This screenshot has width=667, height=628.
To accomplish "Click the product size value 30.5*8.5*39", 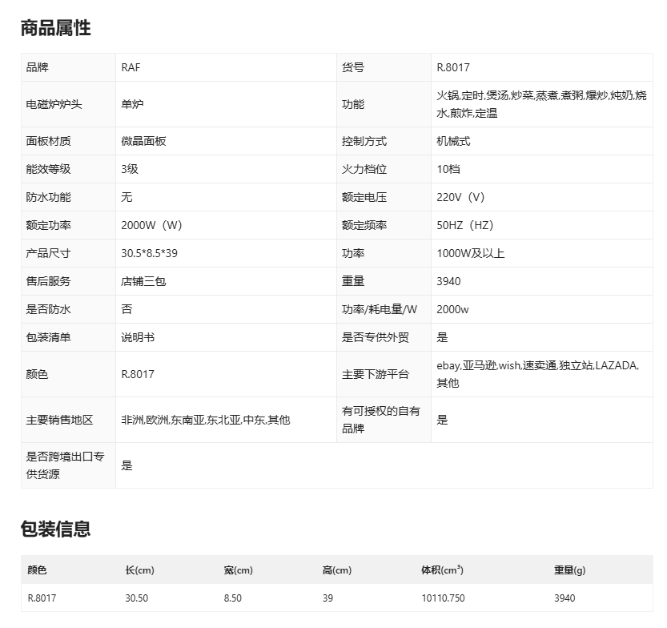I will (x=149, y=253).
